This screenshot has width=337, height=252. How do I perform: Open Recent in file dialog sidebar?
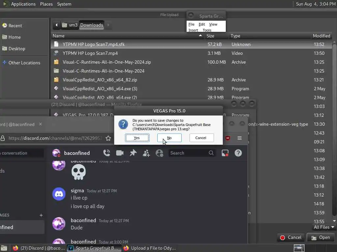pos(15,26)
